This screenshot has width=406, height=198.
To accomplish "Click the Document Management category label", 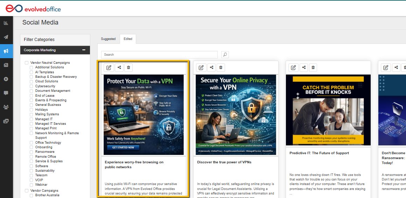I will [53, 91].
